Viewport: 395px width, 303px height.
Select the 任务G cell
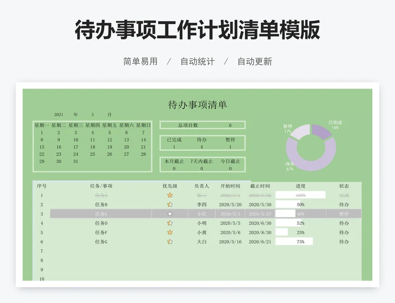click(101, 242)
